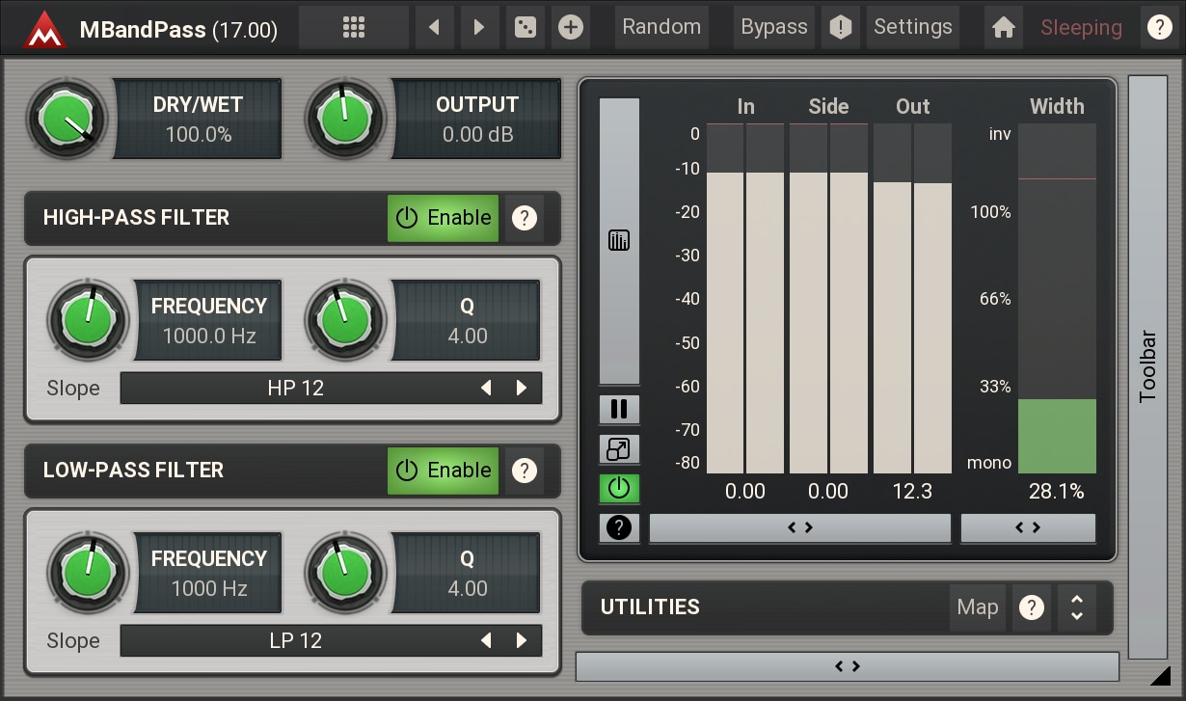Open the Settings menu
Viewport: 1186px width, 701px height.
click(x=912, y=27)
